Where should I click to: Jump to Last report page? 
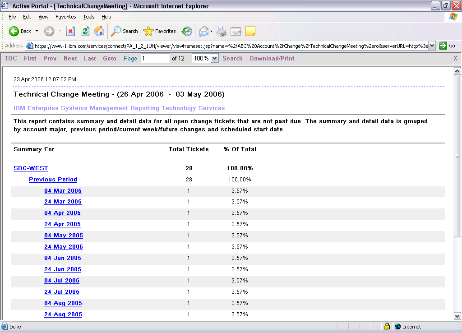tap(90, 58)
